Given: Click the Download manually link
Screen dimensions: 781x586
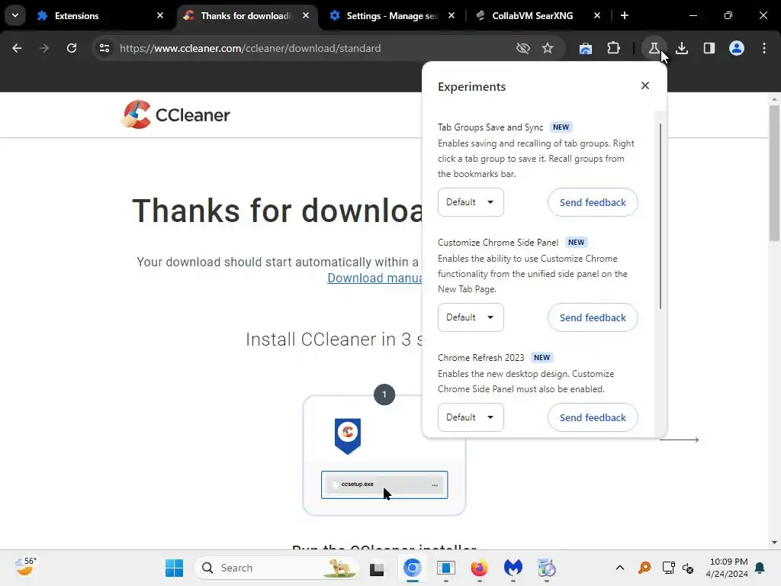Looking at the screenshot, I should point(374,278).
